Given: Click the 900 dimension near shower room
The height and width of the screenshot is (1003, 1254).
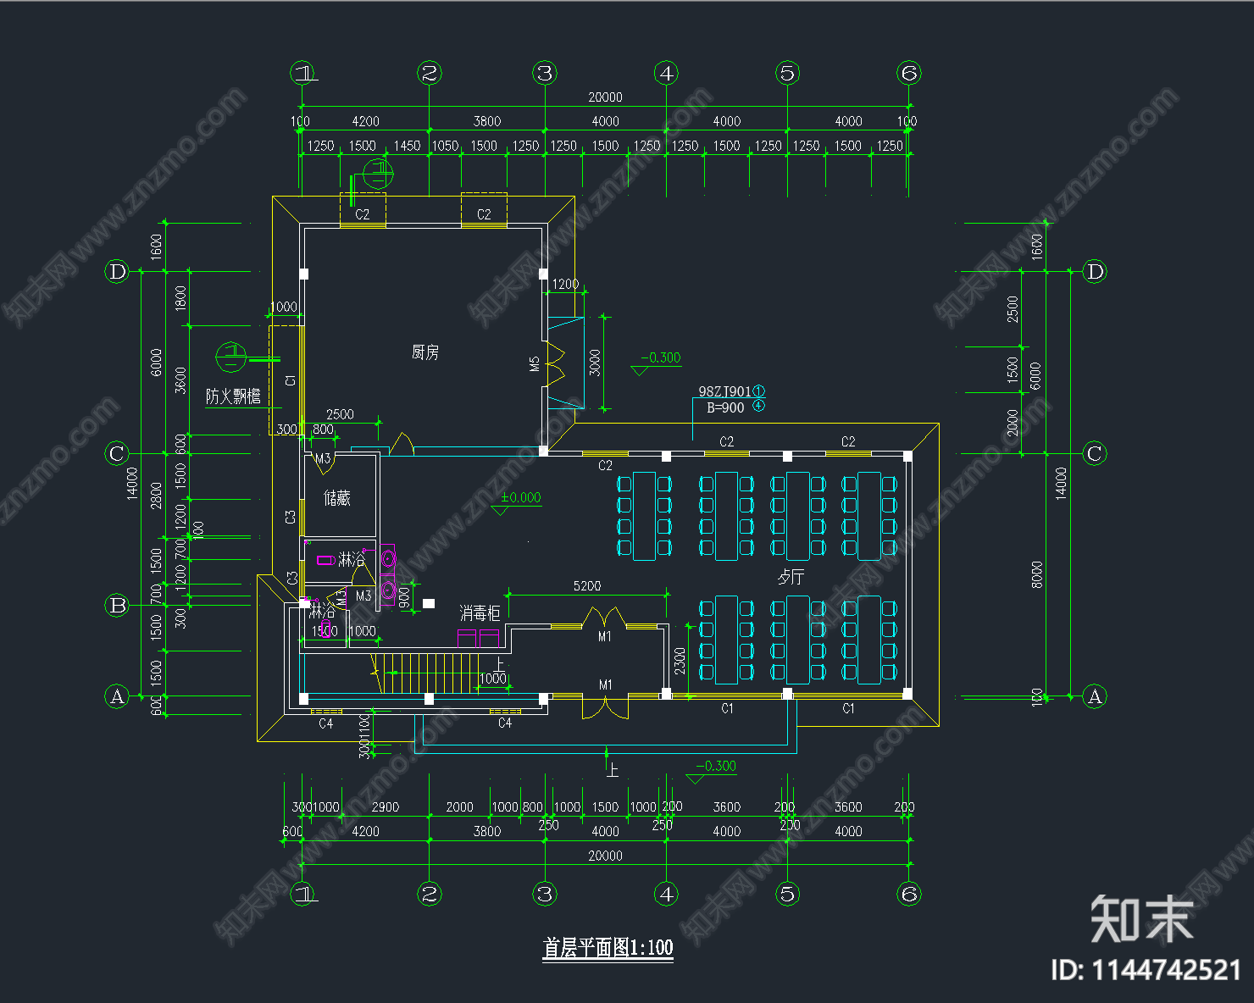Looking at the screenshot, I should [405, 598].
